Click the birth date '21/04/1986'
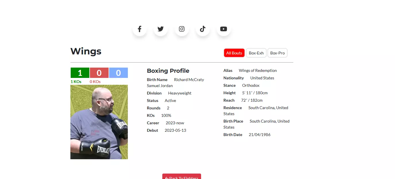 [x=259, y=135]
